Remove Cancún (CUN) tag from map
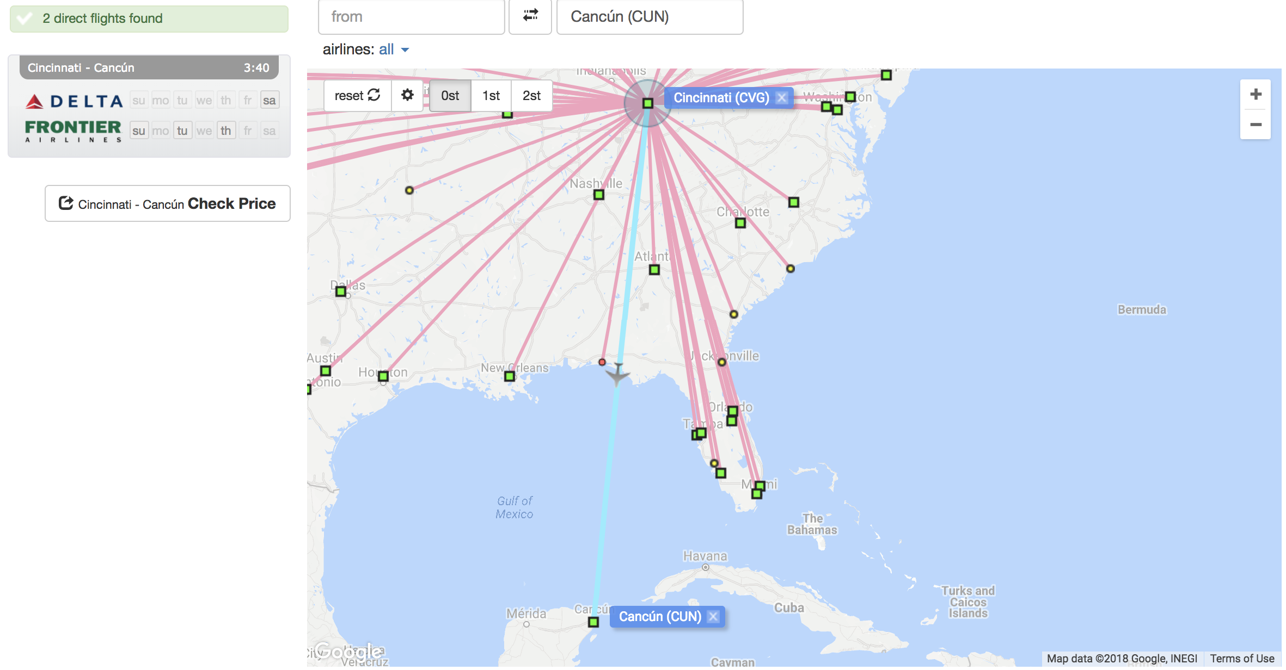Image resolution: width=1286 pixels, height=670 pixels. click(x=713, y=617)
